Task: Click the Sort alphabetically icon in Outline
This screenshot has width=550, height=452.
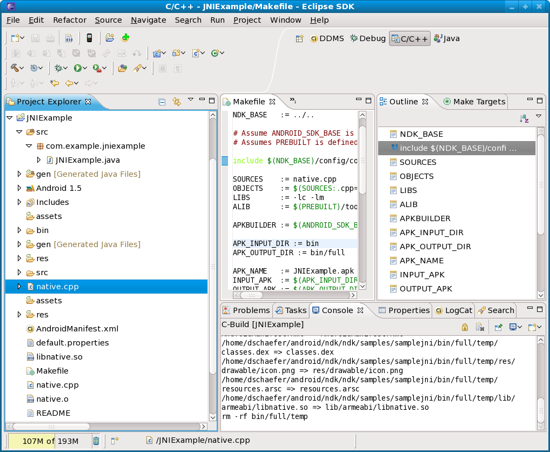Action: pos(524,118)
